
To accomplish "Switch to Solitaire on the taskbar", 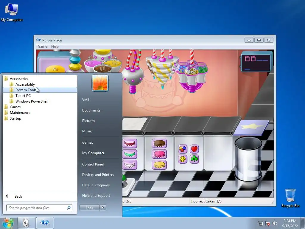I will [x=26, y=223].
